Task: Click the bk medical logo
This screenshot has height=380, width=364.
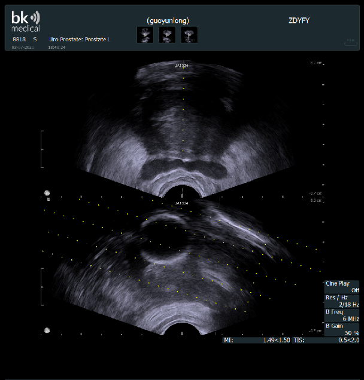Action: [26, 21]
